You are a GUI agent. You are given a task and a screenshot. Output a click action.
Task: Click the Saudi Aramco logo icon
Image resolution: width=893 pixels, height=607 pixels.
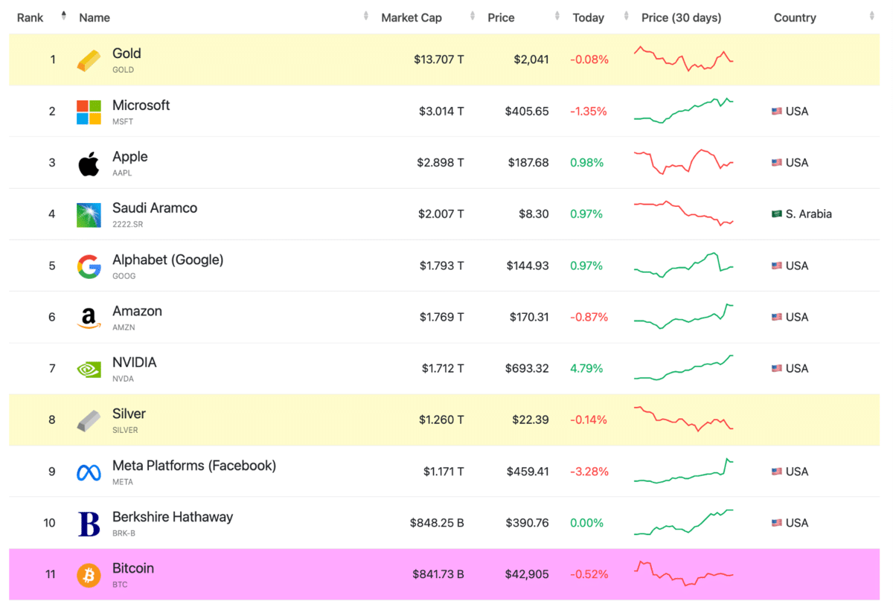[x=89, y=215]
